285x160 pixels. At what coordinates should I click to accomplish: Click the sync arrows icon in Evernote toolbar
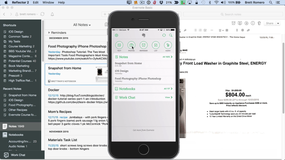tap(42, 14)
